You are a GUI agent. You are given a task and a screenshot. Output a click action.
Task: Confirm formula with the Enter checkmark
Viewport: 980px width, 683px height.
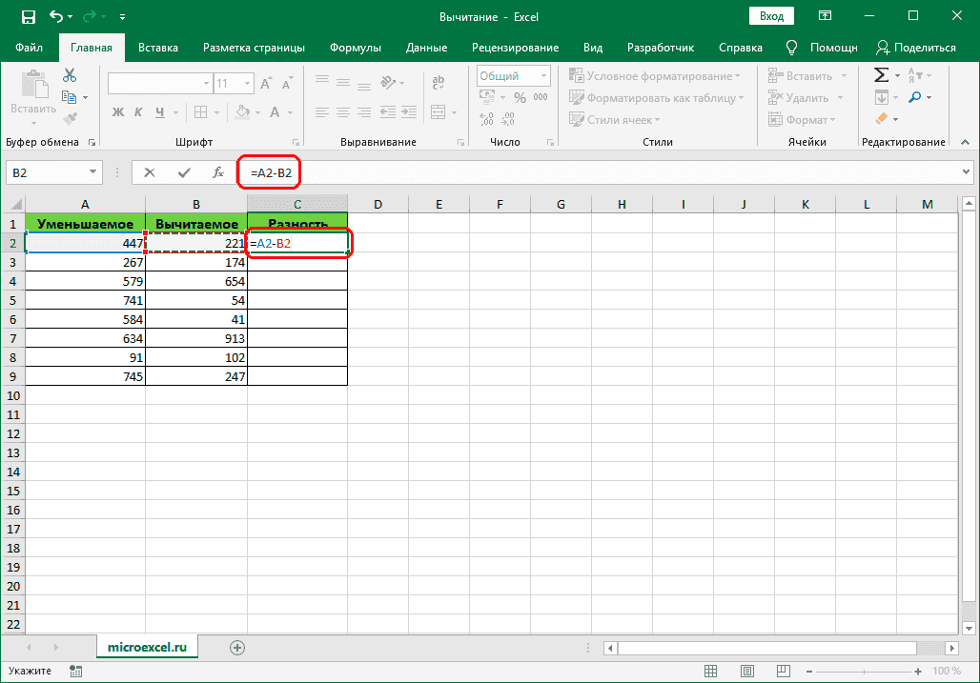tap(184, 172)
